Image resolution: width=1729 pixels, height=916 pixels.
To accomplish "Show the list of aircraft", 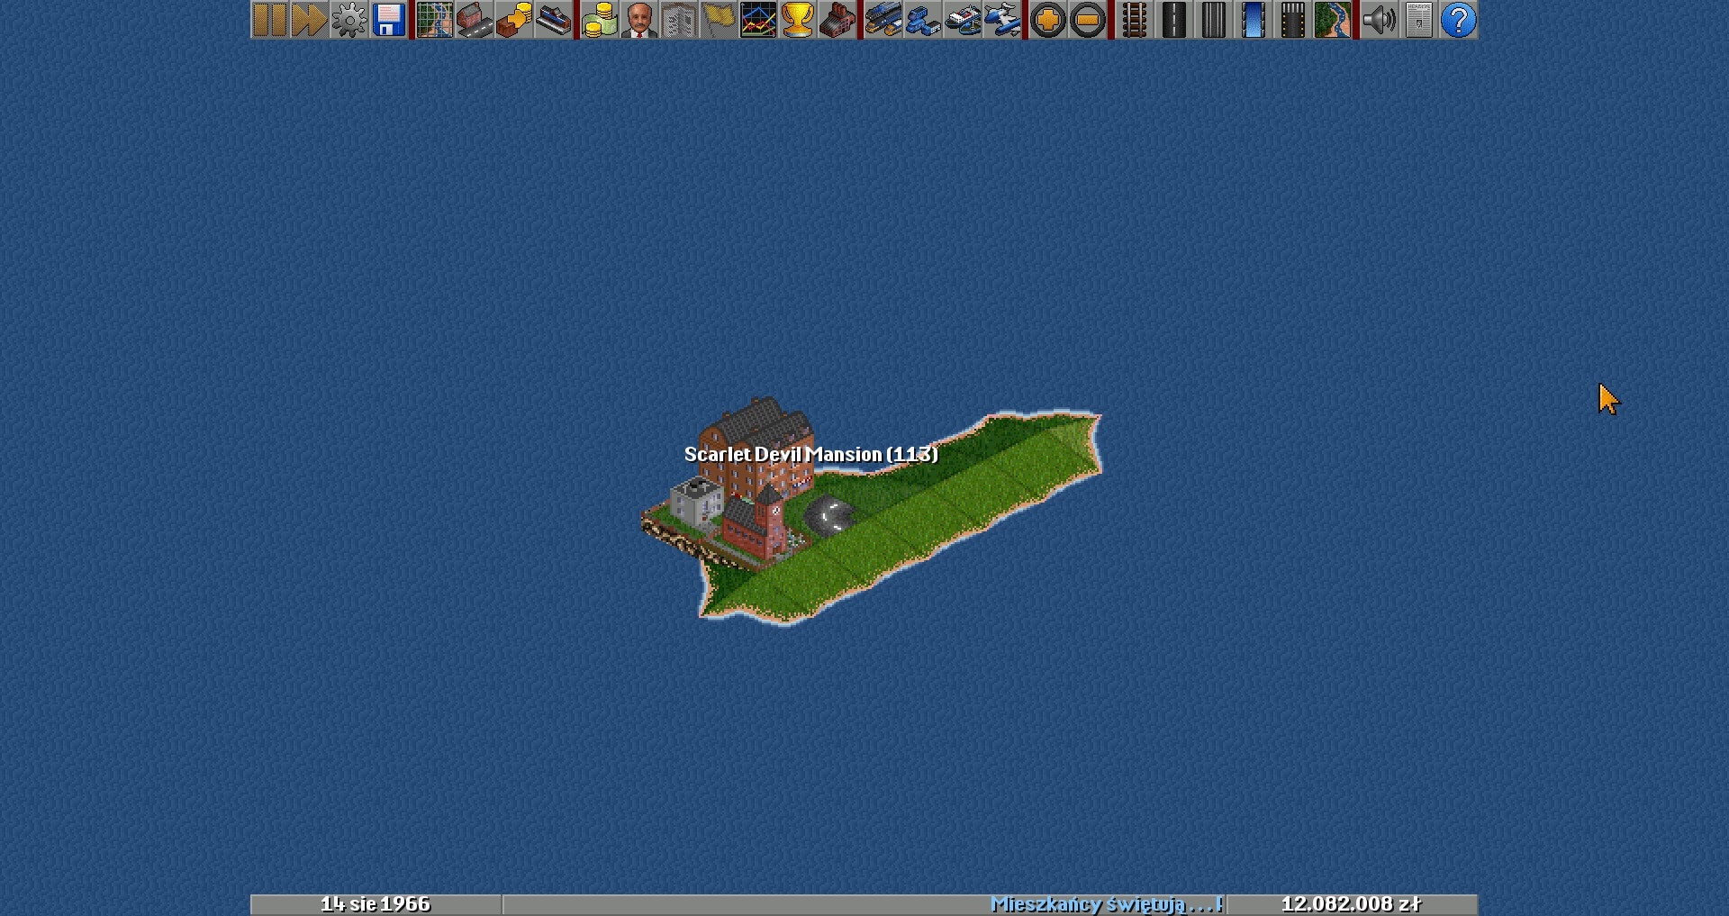I will [x=1001, y=20].
